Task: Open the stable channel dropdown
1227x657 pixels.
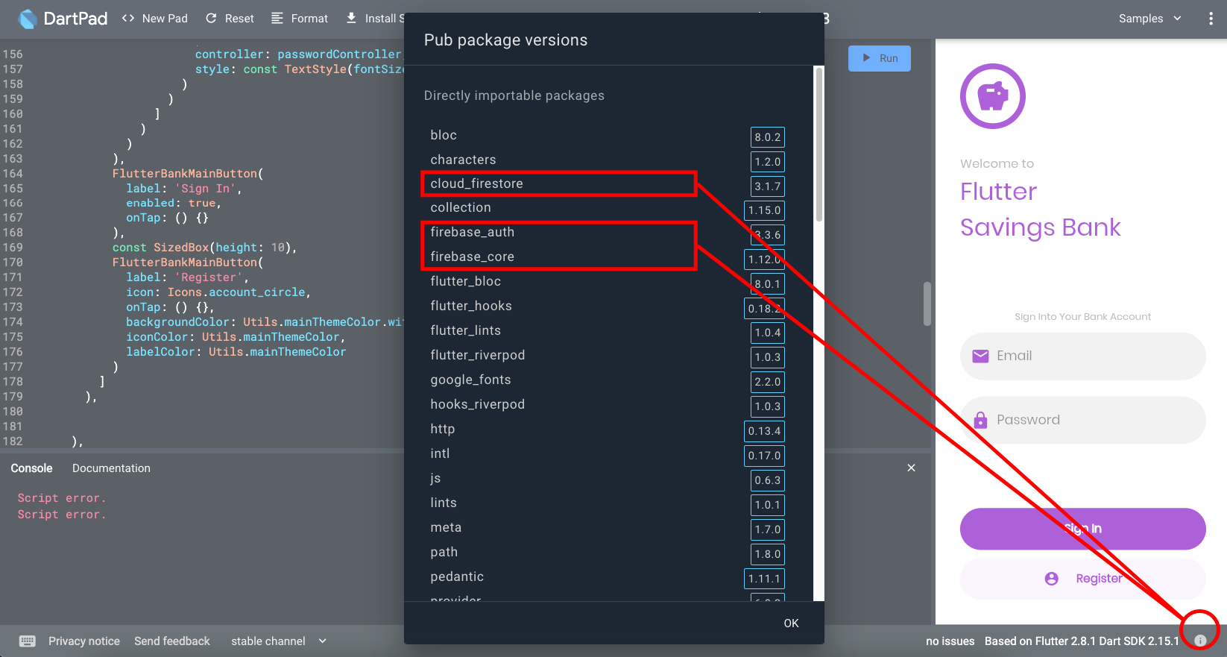Action: pyautogui.click(x=279, y=641)
